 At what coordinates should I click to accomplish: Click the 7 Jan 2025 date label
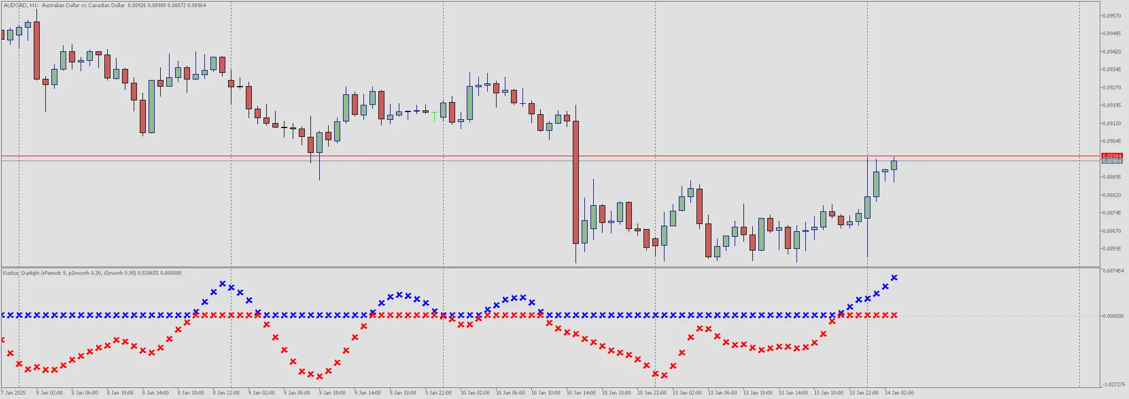click(13, 393)
